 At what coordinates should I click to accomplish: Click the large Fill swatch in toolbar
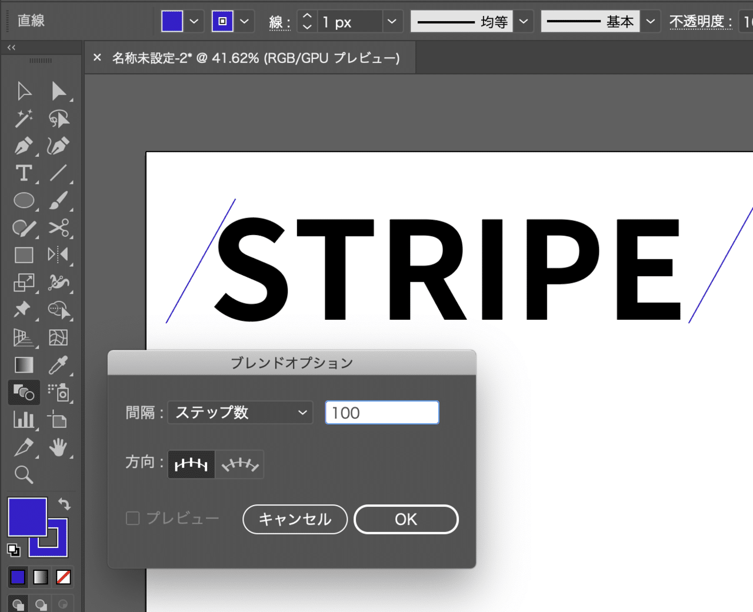point(27,517)
